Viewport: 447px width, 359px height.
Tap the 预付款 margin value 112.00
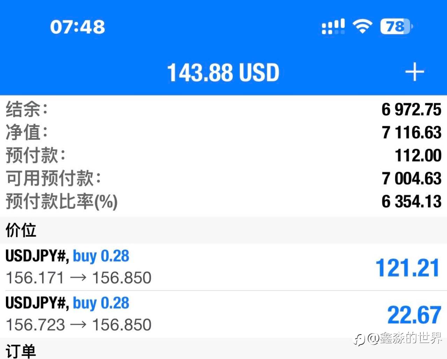coord(418,155)
